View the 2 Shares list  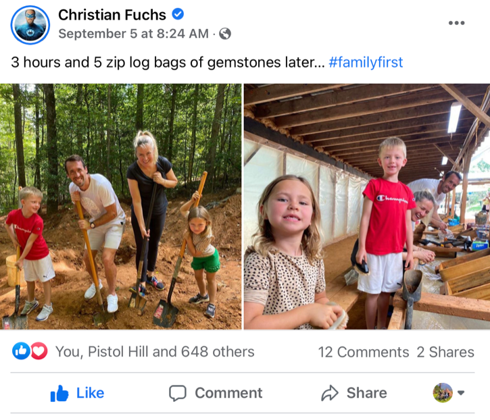tap(445, 352)
